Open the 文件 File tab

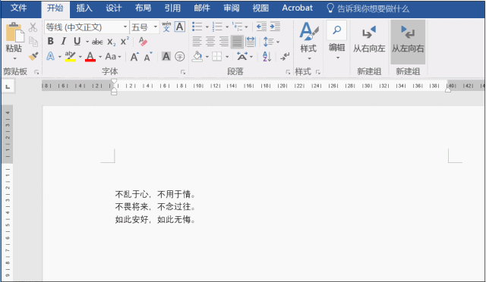(x=18, y=8)
